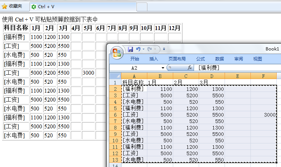Open the Undo history dropdown arrow

pyautogui.click(x=143, y=49)
